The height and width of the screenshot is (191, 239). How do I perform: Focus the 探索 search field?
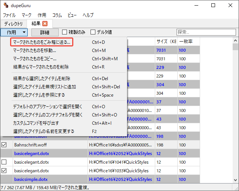tap(206, 32)
